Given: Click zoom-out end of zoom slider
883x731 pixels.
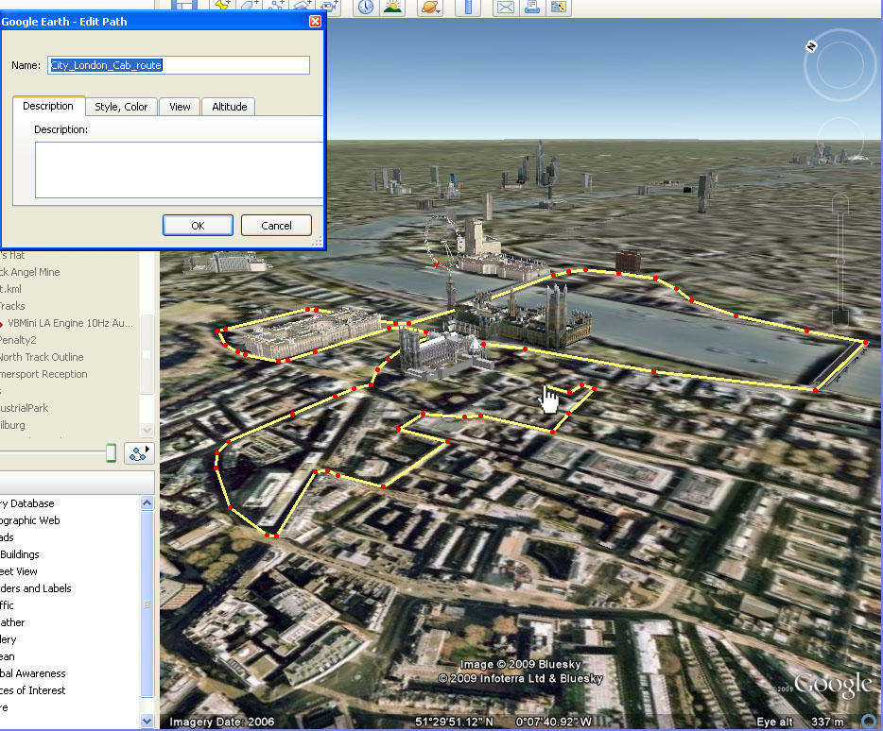Looking at the screenshot, I should 840,316.
